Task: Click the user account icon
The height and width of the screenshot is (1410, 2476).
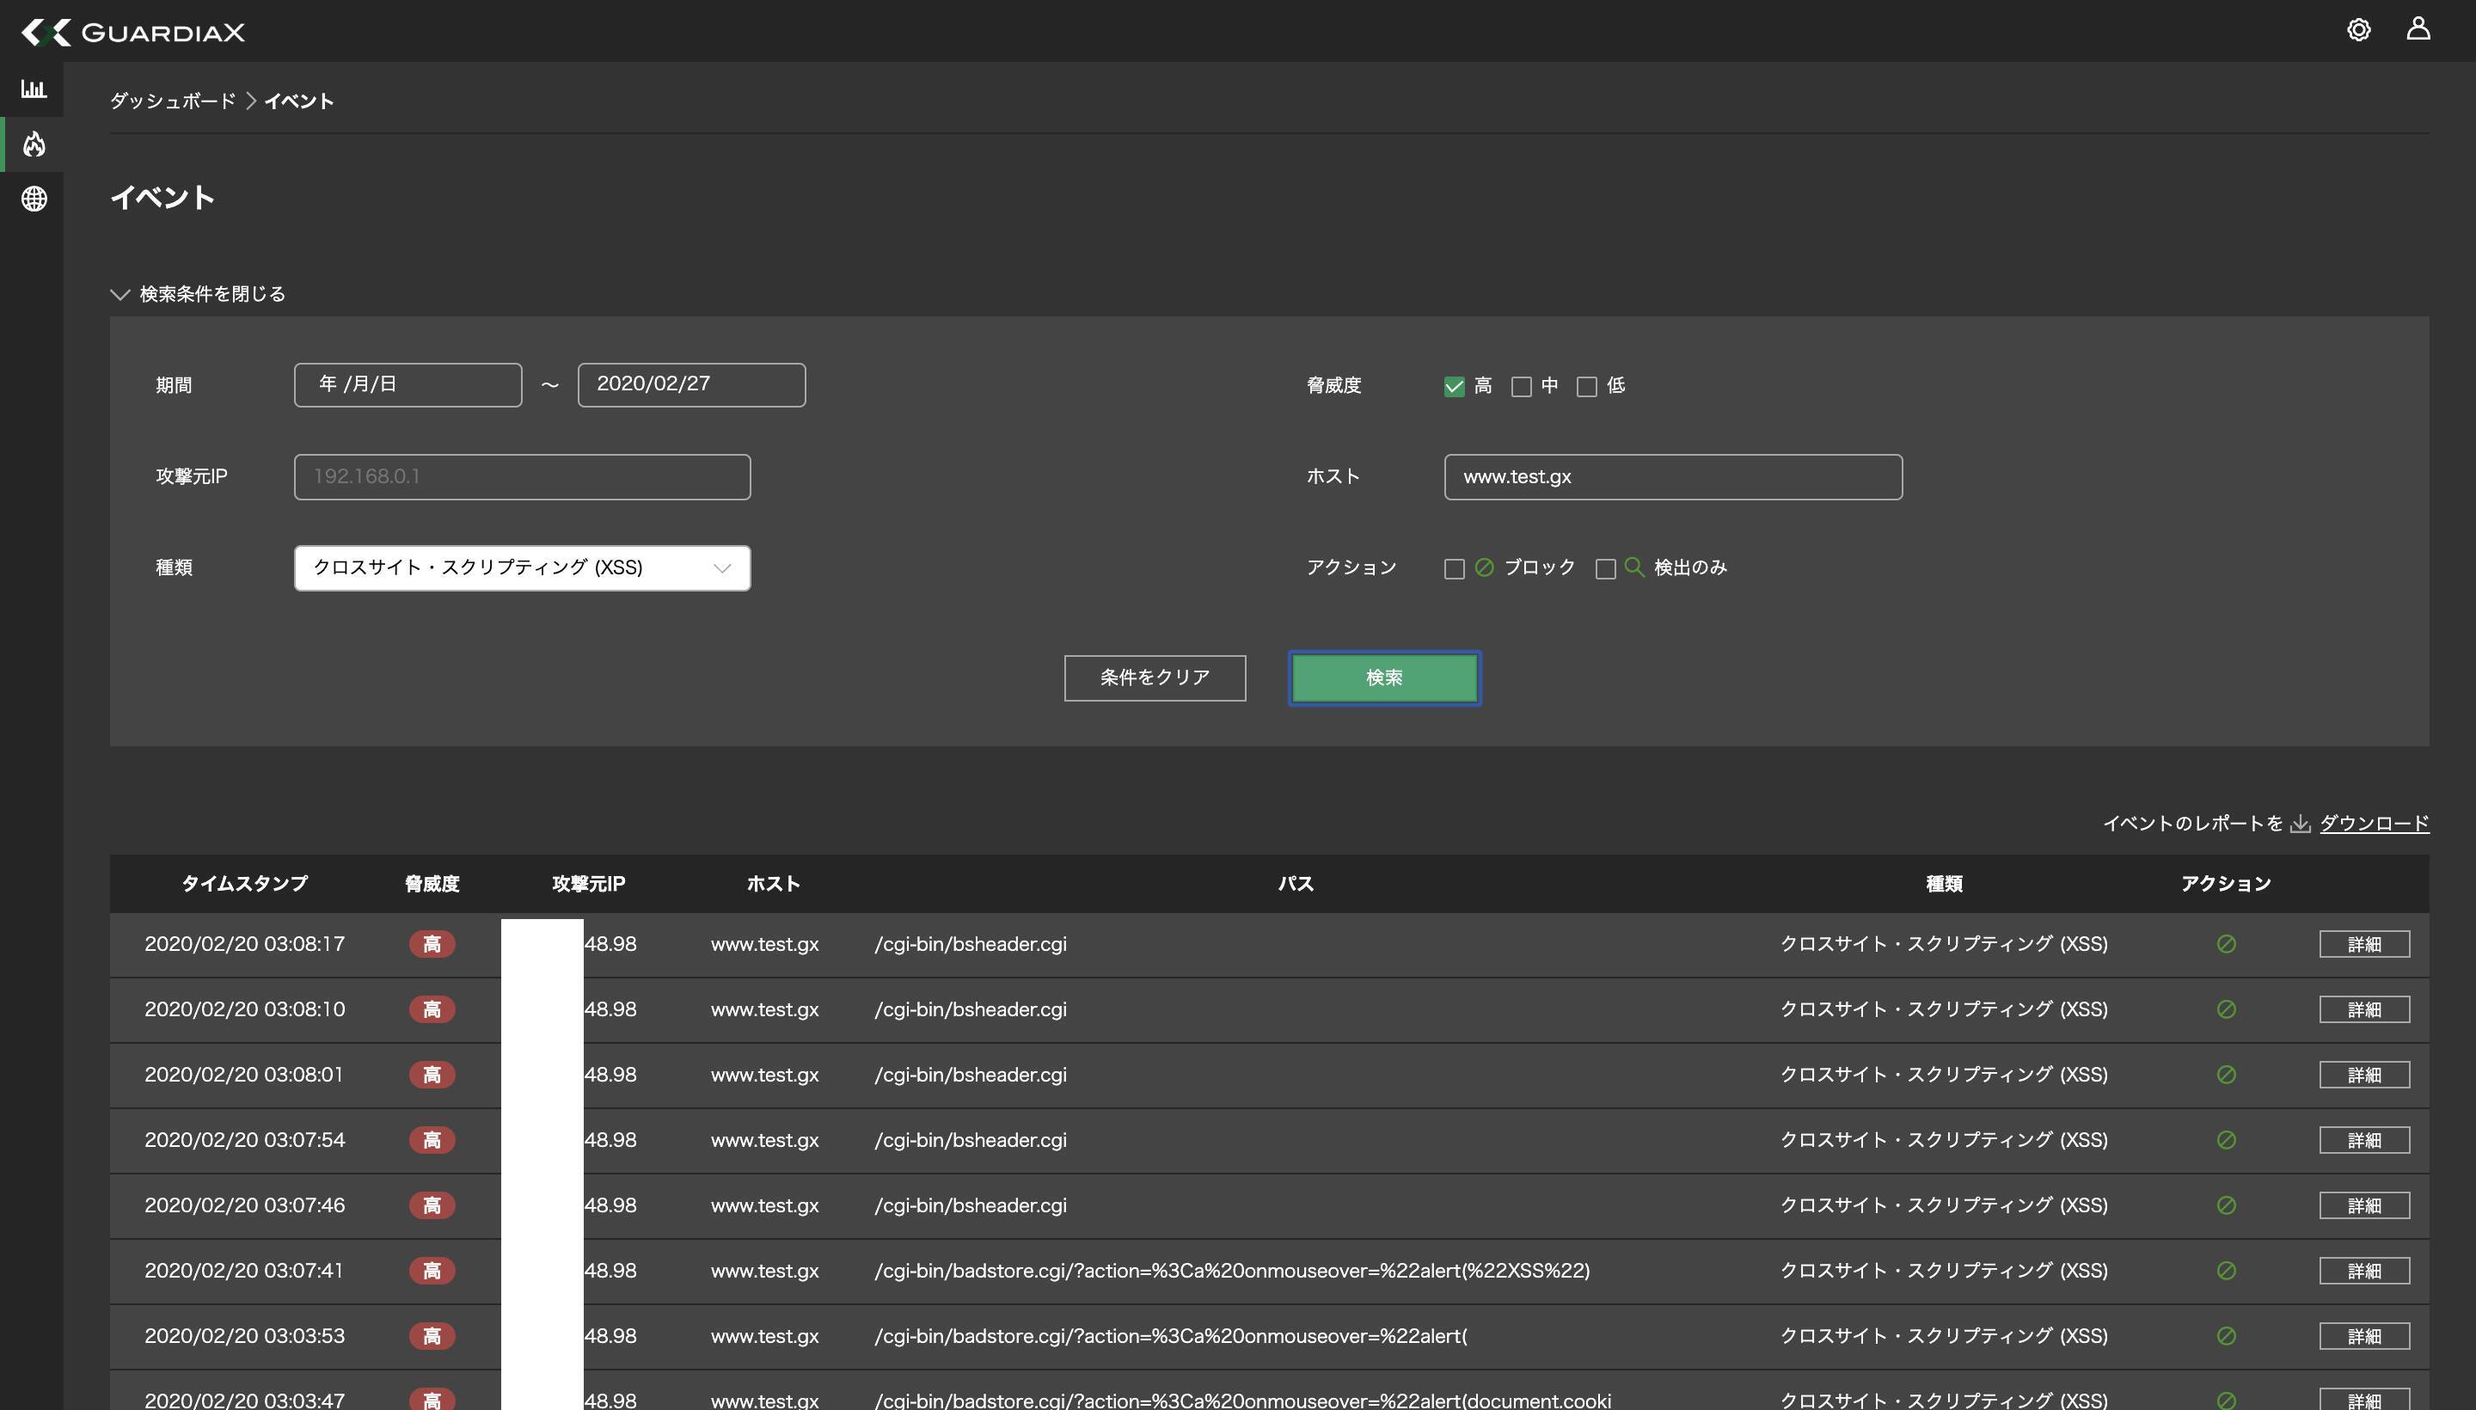Action: click(x=2418, y=29)
